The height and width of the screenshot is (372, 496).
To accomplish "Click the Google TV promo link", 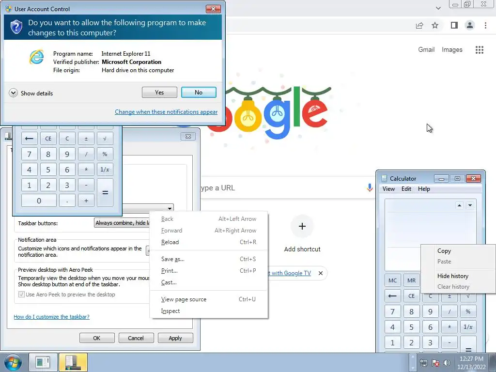I will click(290, 273).
